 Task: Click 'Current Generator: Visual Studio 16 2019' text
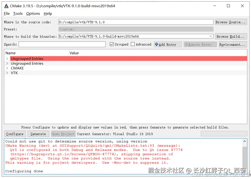click(115, 134)
